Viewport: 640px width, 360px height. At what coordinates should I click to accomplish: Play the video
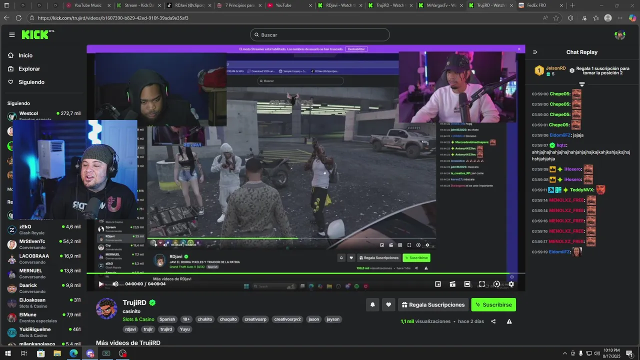pos(100,284)
